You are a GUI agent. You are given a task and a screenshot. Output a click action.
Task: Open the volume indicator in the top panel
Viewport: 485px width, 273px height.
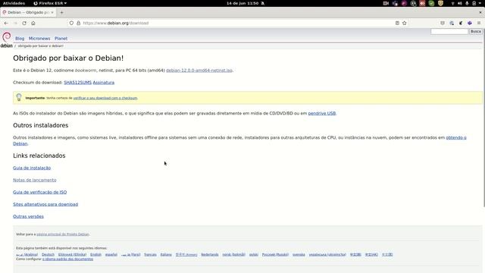460,3
